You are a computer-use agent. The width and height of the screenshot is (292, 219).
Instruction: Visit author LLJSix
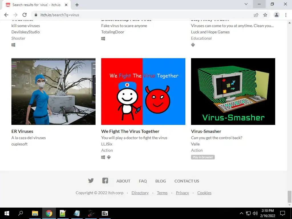pos(107,144)
